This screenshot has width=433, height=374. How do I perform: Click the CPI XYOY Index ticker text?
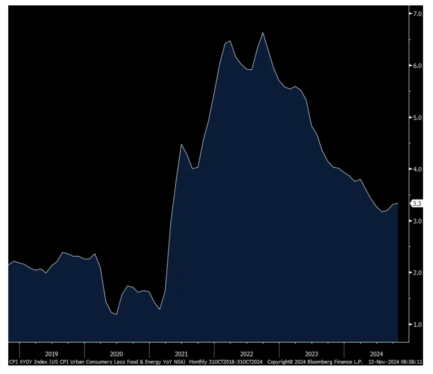point(97,362)
